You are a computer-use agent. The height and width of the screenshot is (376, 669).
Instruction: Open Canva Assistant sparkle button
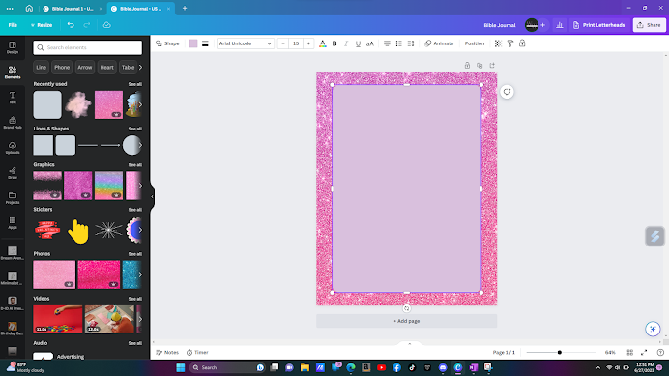coord(653,329)
